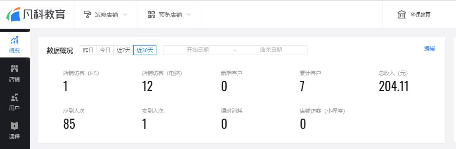Click the institution building icon beside 华课教育
456x149 pixels.
click(402, 14)
